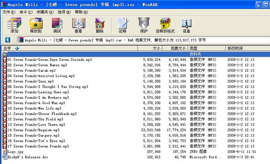Select file 17 Seven Pounds-Seven Pounds.mp3

[38, 146]
